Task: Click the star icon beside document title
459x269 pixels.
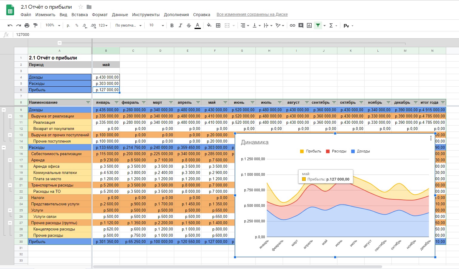Action: (80, 7)
